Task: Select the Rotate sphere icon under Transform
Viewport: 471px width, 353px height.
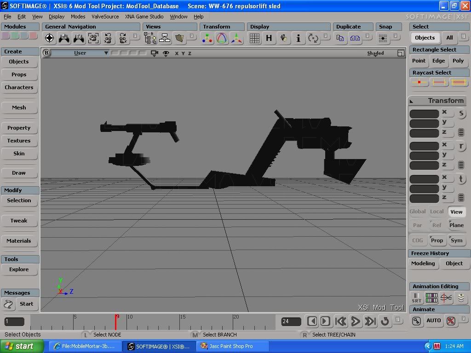Action: (222, 38)
